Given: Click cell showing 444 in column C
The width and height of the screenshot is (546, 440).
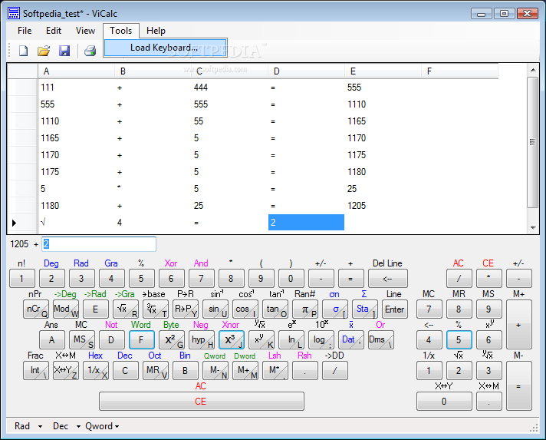Looking at the screenshot, I should click(x=230, y=88).
